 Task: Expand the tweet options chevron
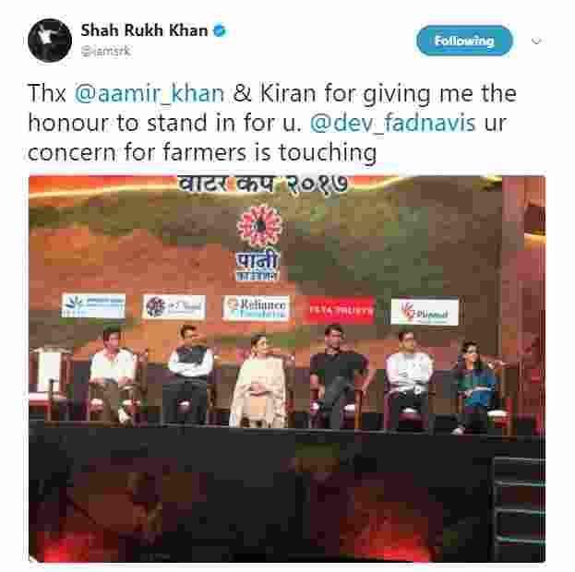click(536, 41)
